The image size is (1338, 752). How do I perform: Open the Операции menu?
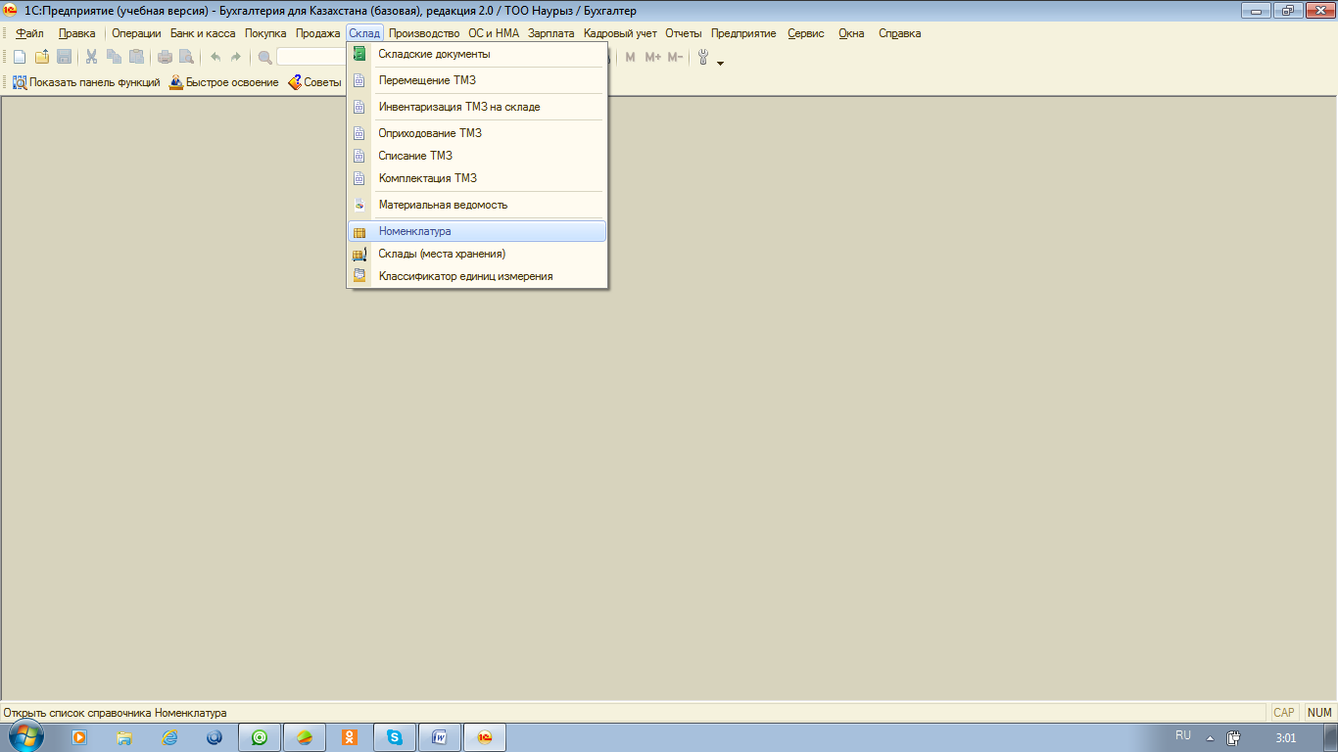136,33
